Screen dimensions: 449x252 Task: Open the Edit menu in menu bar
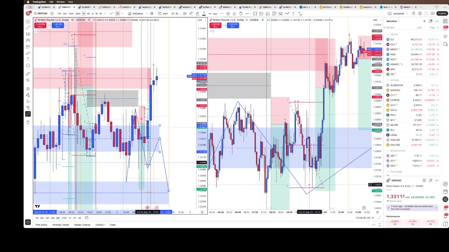pyautogui.click(x=51, y=2)
